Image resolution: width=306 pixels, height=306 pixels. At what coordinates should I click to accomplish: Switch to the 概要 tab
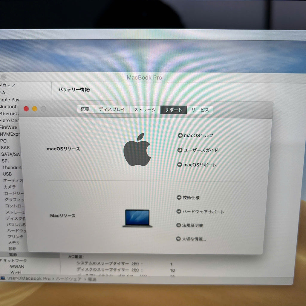(85, 109)
